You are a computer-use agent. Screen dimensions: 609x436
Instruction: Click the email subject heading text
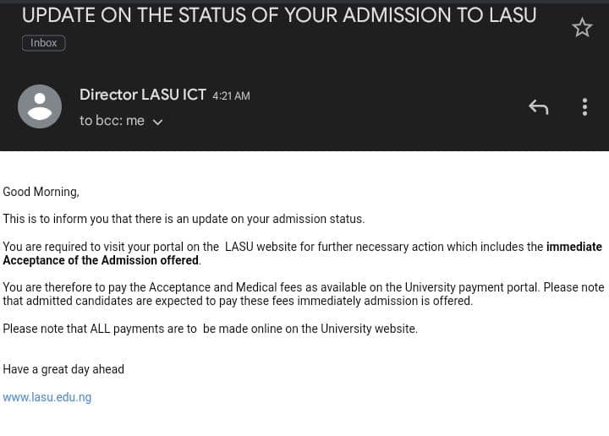click(x=279, y=15)
